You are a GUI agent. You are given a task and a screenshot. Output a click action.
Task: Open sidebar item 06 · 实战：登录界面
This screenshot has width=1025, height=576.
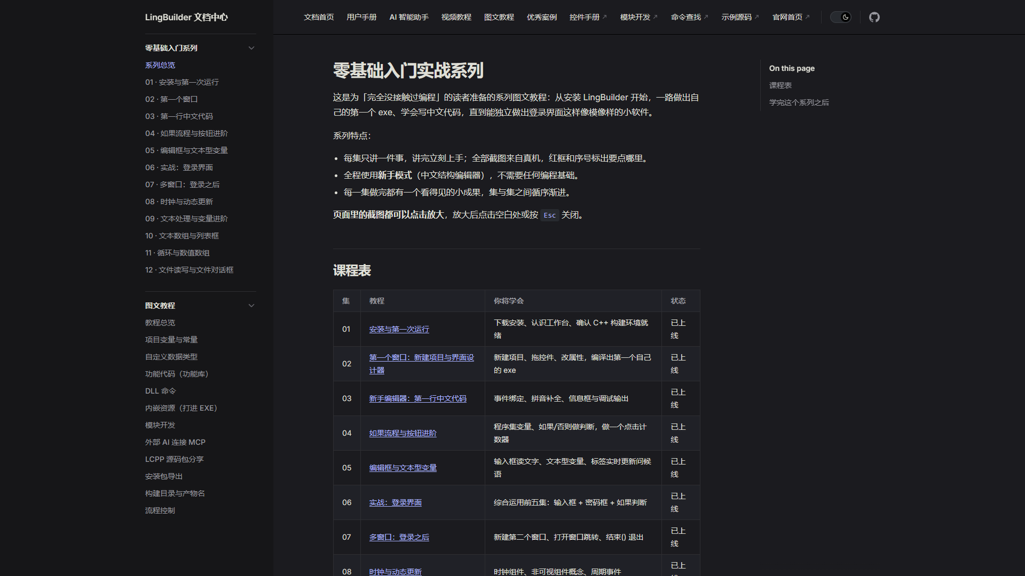point(179,167)
